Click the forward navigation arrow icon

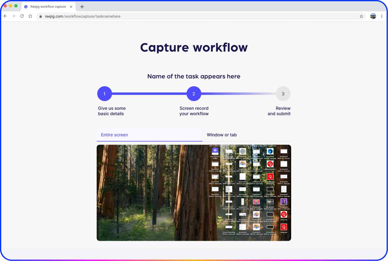click(x=13, y=16)
